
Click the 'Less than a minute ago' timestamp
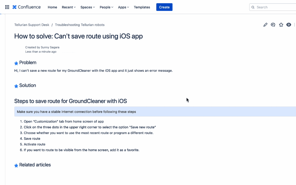point(41,52)
